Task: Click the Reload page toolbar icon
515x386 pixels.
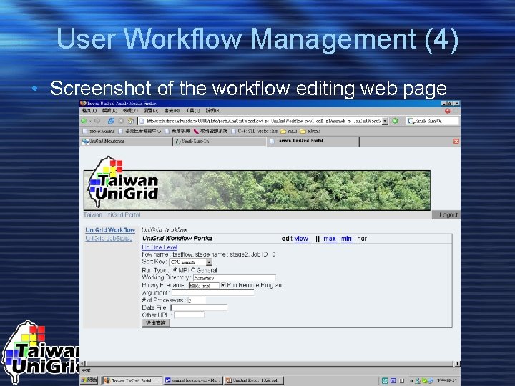Action: (x=112, y=121)
